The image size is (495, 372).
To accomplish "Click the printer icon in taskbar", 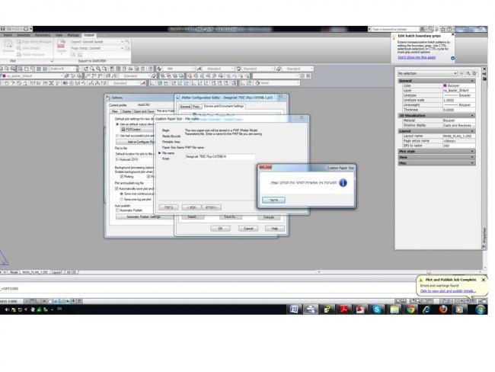I will point(310,309).
